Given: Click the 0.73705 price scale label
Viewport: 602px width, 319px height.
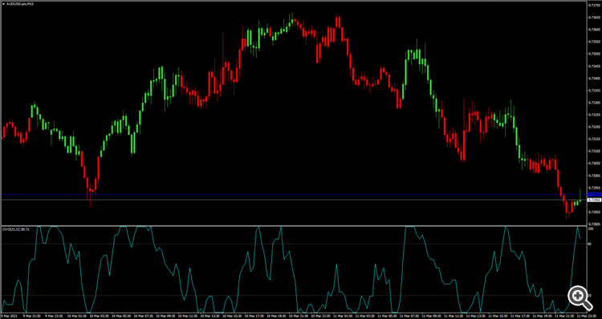Looking at the screenshot, I should pos(595,5).
